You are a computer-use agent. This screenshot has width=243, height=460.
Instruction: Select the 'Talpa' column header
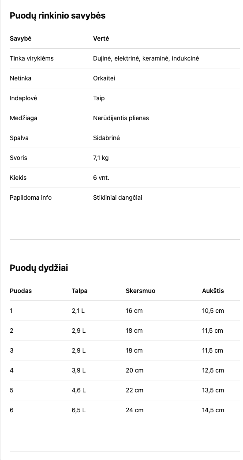[x=80, y=291]
